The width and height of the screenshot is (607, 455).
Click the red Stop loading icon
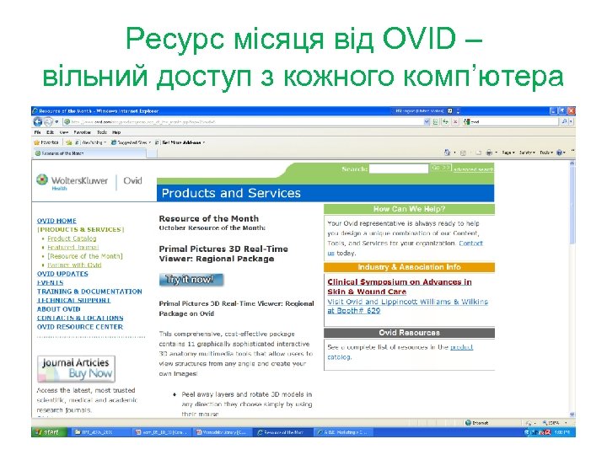point(455,122)
